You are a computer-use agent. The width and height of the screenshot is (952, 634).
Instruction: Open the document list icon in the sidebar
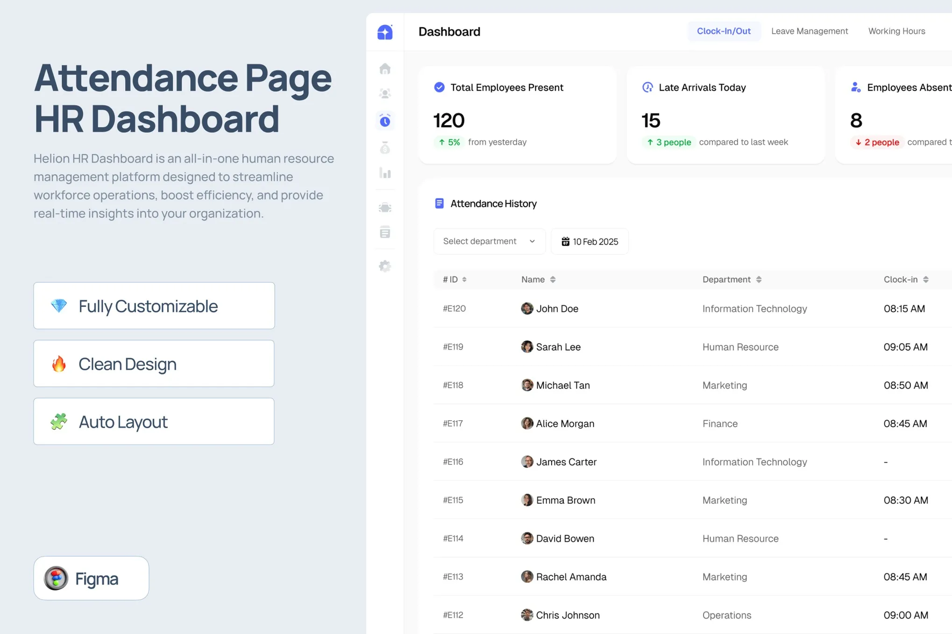385,232
